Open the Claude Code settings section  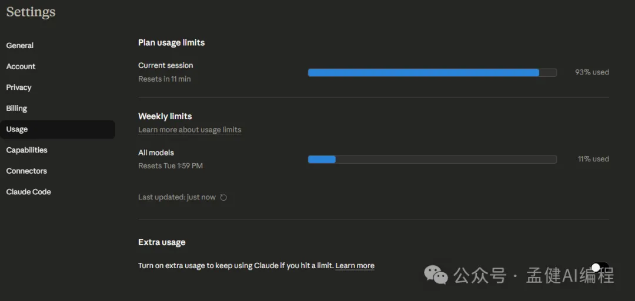pyautogui.click(x=29, y=192)
